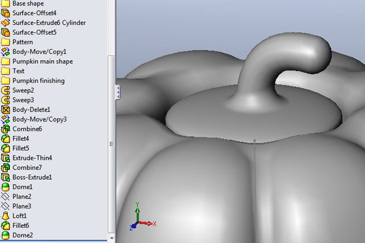Click the Combine7 feature icon
The image size is (365, 243).
[5, 168]
